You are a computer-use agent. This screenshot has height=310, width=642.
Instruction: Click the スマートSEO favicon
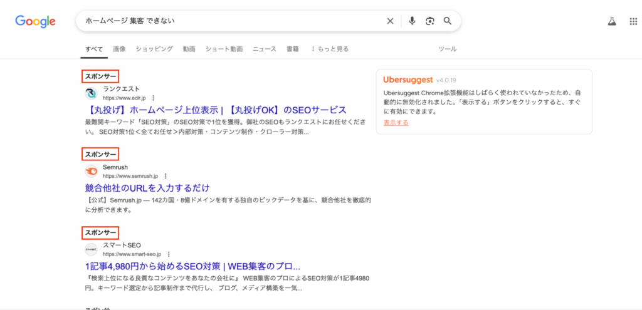pyautogui.click(x=92, y=249)
